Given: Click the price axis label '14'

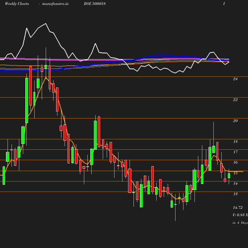Looking at the screenshot, I should (236, 184).
